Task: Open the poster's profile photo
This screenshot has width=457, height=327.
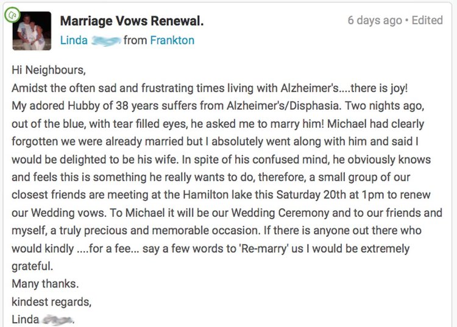Action: point(32,31)
